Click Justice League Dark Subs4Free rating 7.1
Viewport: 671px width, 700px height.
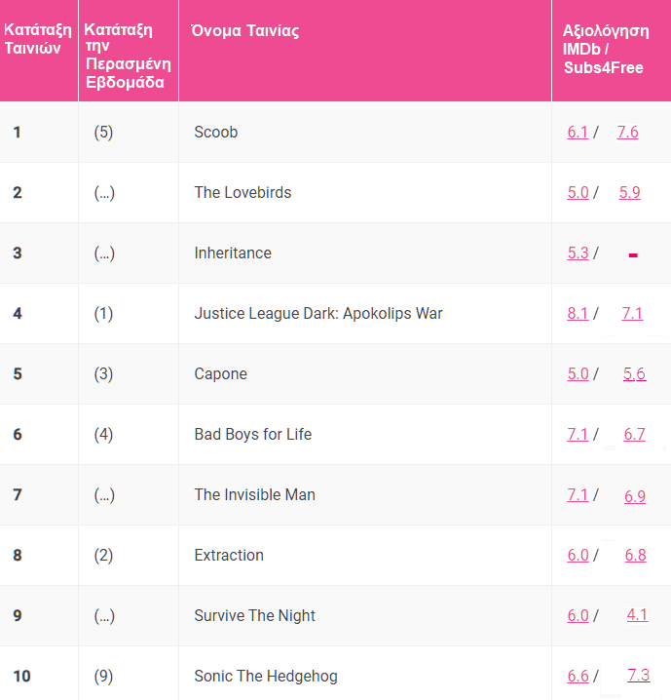pyautogui.click(x=632, y=313)
